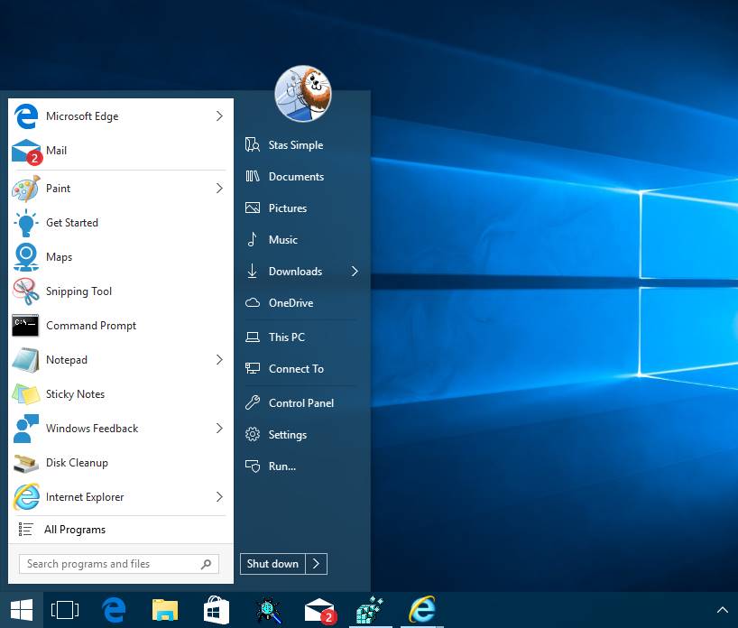Launch the Snipping Tool scissors icon

click(x=26, y=291)
